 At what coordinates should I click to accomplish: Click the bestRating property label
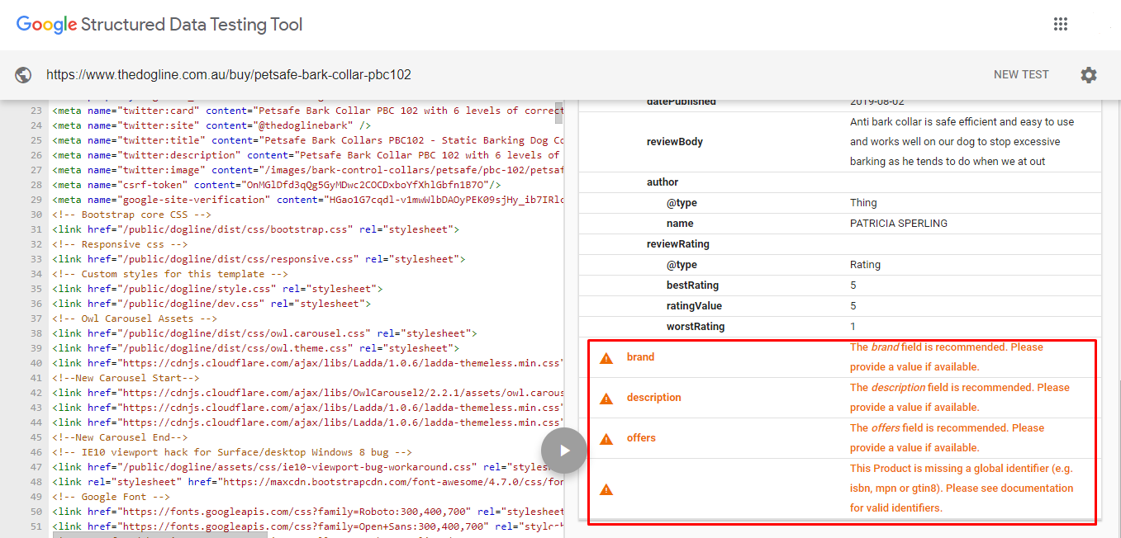pyautogui.click(x=692, y=286)
